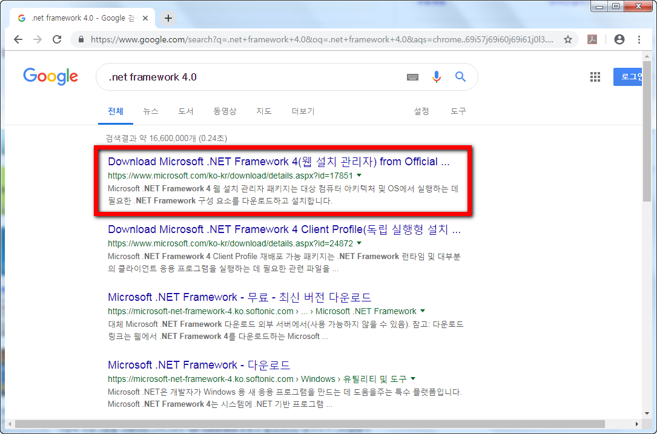Go back with the browser back arrow
This screenshot has width=657, height=434.
[x=18, y=39]
